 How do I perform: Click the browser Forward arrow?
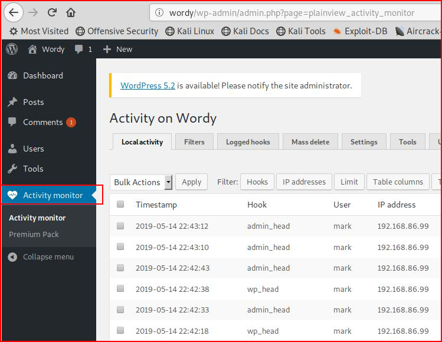(33, 12)
